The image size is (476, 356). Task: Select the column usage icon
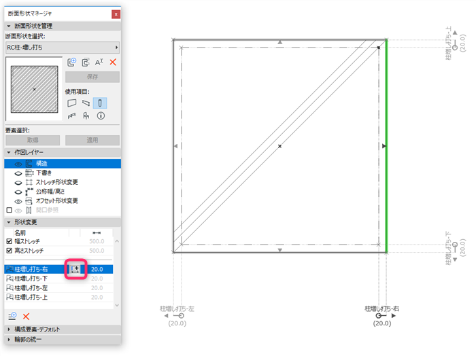pos(100,103)
